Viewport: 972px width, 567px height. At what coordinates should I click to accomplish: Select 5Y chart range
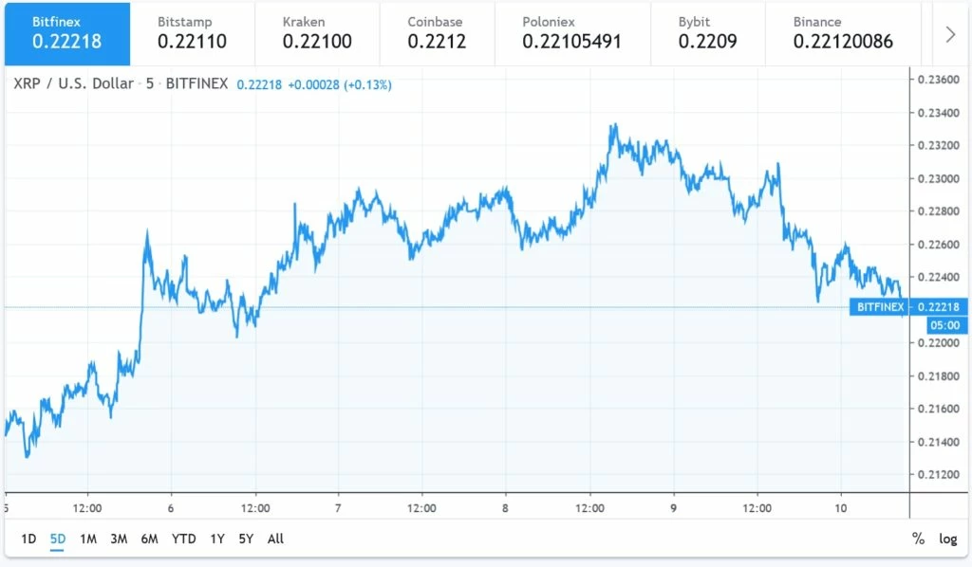pos(246,540)
